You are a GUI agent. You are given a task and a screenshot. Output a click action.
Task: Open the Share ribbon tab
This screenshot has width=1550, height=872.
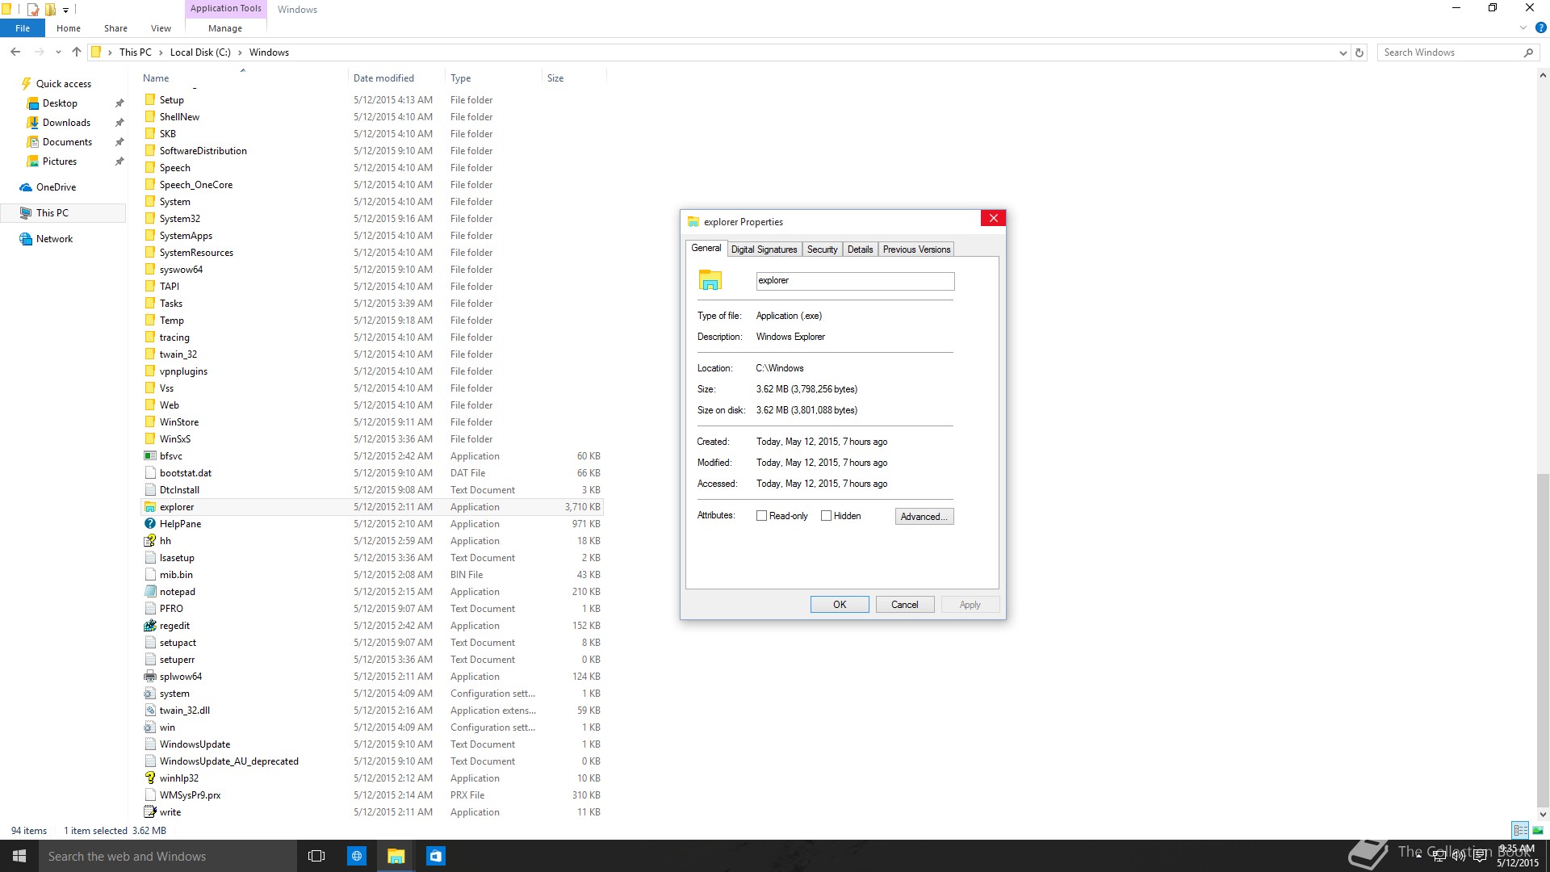click(115, 28)
